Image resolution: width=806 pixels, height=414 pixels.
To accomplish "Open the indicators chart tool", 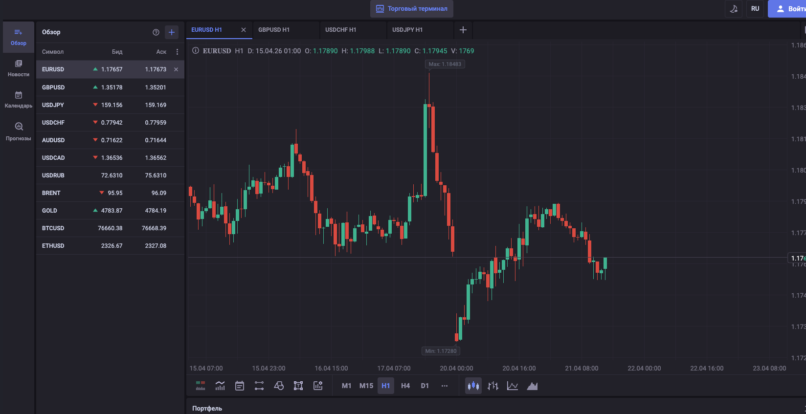I will click(220, 386).
